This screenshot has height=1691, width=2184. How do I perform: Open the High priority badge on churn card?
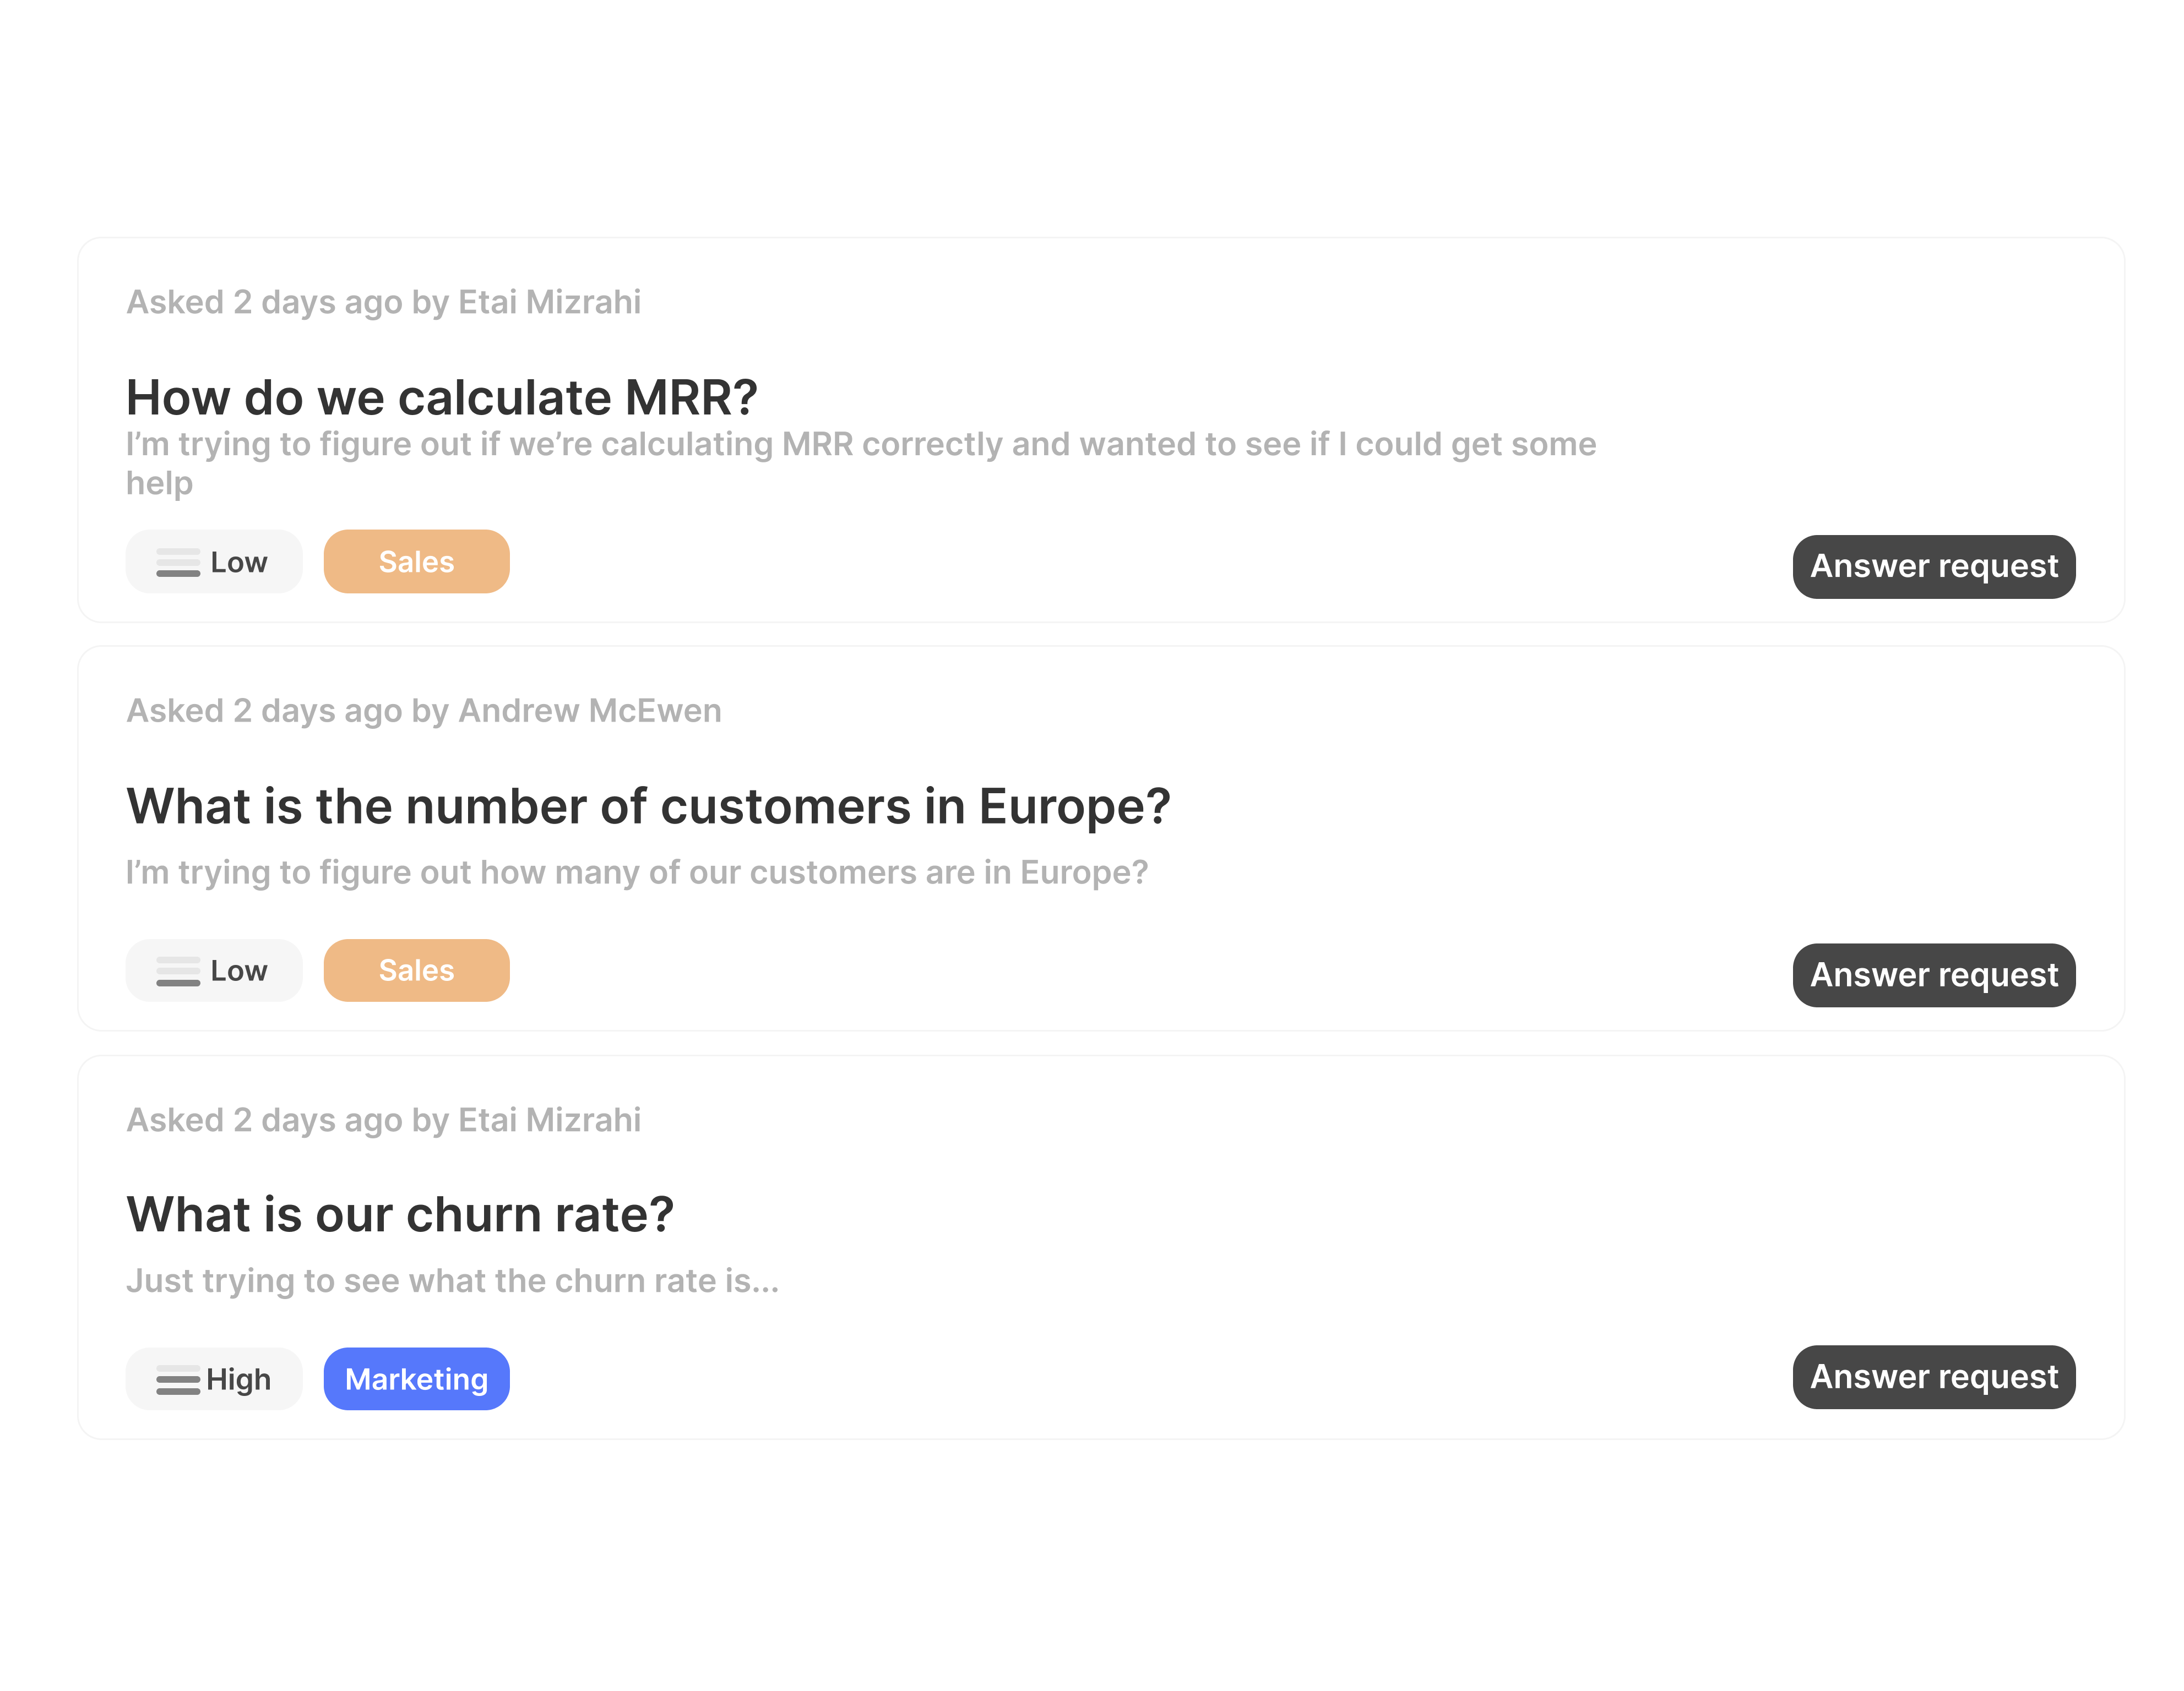(x=213, y=1379)
